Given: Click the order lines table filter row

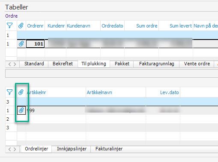Looking at the screenshot, I should click(x=117, y=102).
